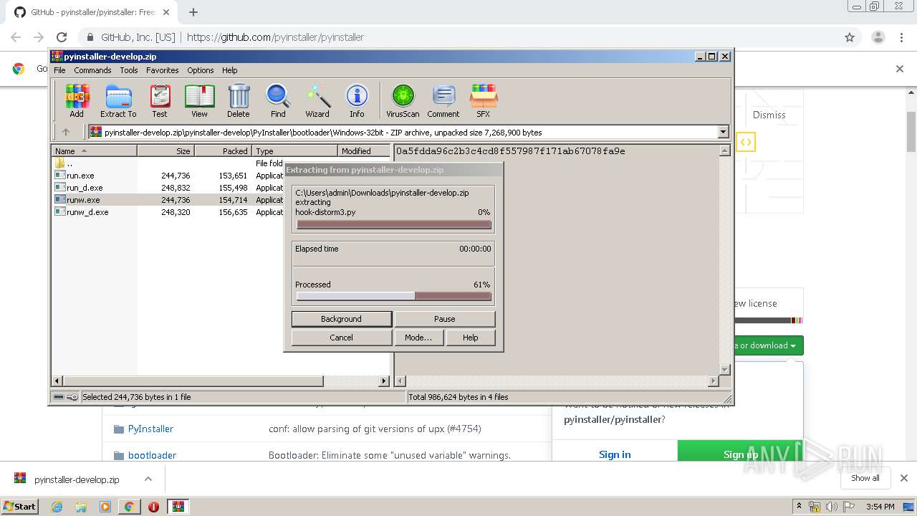Close the Chrome downloads bar
Image resolution: width=917 pixels, height=516 pixels.
(x=903, y=478)
